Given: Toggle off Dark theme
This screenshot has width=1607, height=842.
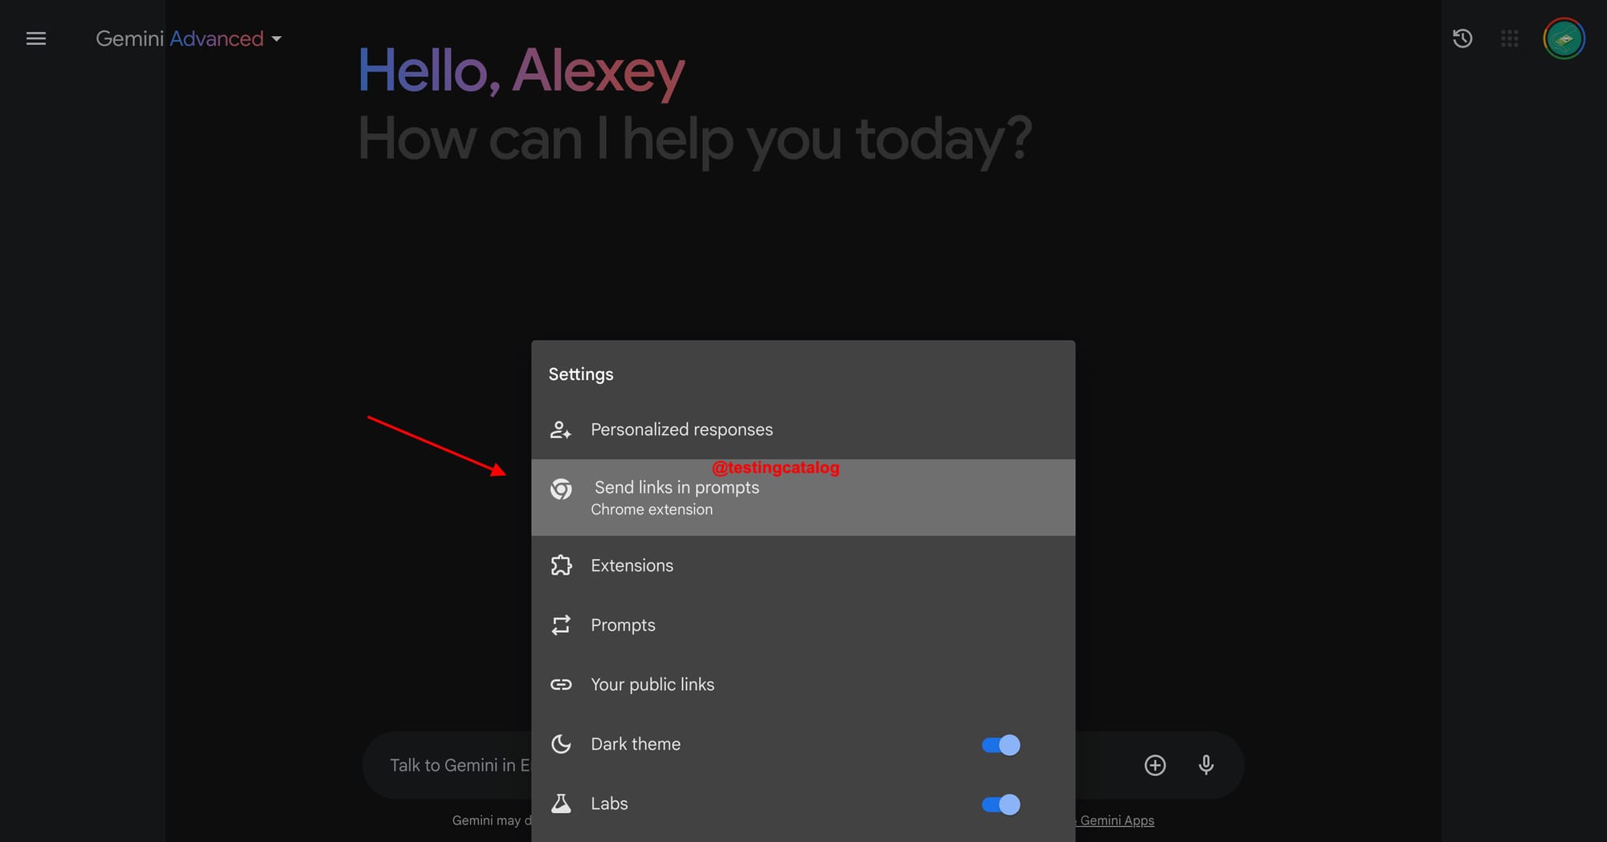Looking at the screenshot, I should click(1000, 745).
